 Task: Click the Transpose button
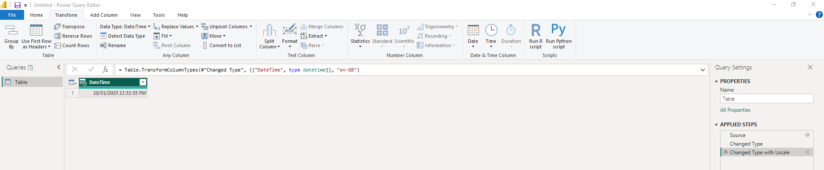(x=69, y=27)
